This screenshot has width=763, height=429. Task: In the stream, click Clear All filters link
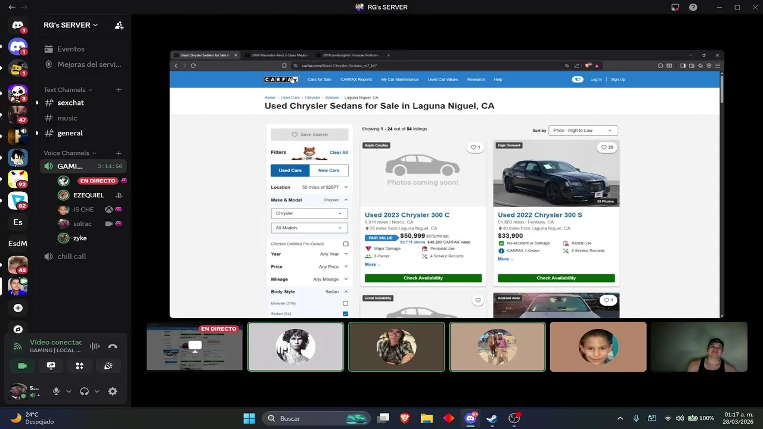click(339, 153)
